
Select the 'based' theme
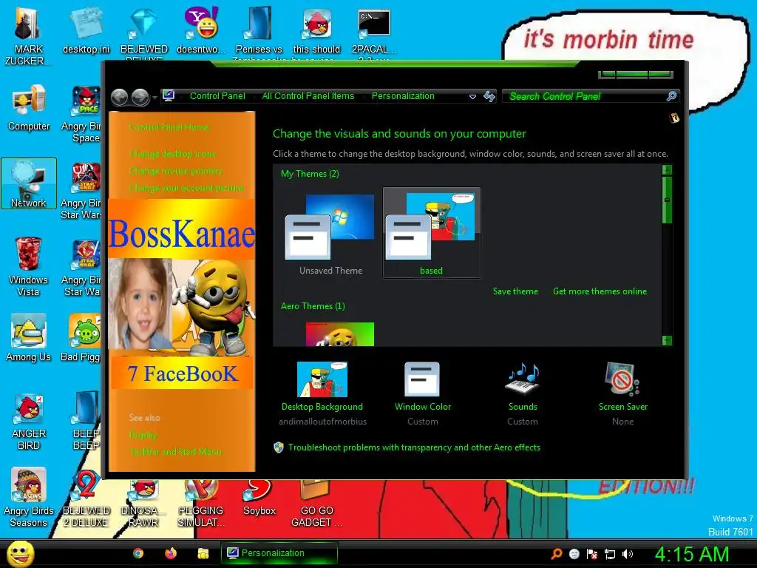[x=431, y=233]
